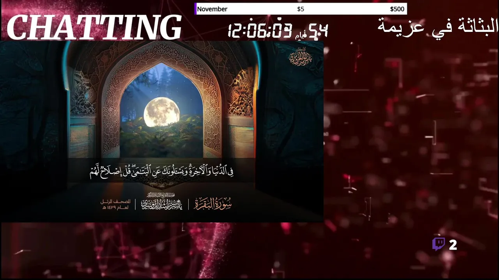Click the November donation goal bar
Image resolution: width=499 pixels, height=280 pixels.
(301, 9)
